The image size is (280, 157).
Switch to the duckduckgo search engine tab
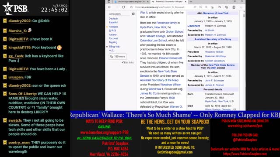[130, 2]
